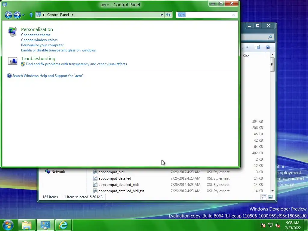Switch Explorer to details view button
Image resolution: width=308 pixels, height=231 pixels.
pyautogui.click(x=264, y=197)
